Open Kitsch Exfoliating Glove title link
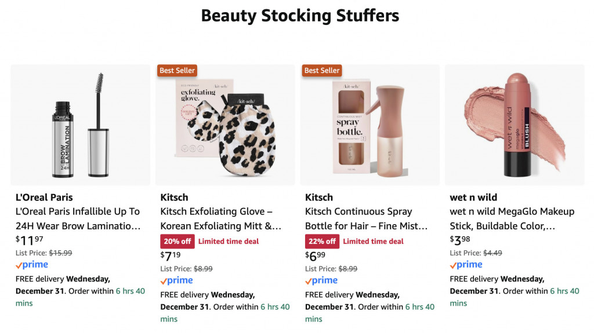The width and height of the screenshot is (594, 333). coord(220,219)
